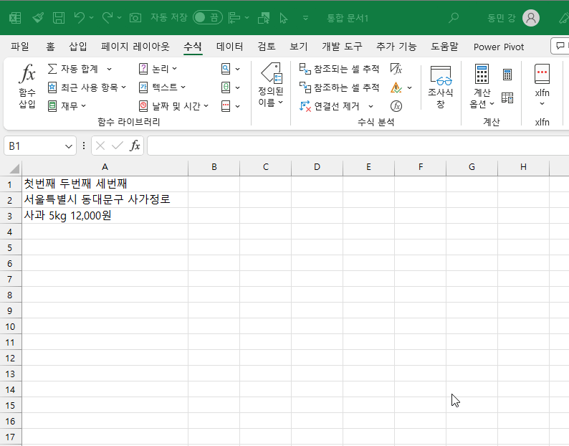
Task: Switch to the 데이터 tab
Action: [x=229, y=47]
